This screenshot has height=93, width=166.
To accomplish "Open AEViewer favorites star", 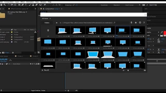I will (x=136, y=22).
